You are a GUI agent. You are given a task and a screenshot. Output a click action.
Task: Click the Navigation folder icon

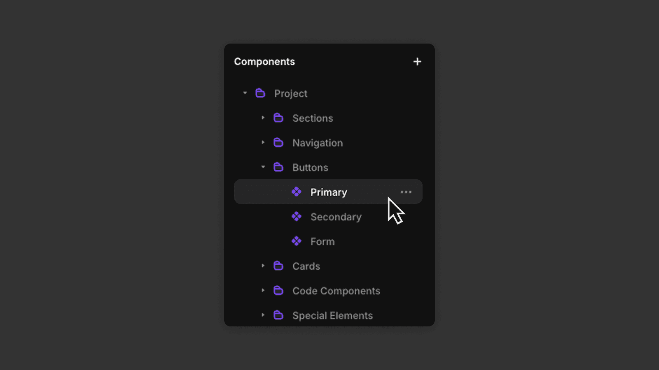[x=278, y=143]
